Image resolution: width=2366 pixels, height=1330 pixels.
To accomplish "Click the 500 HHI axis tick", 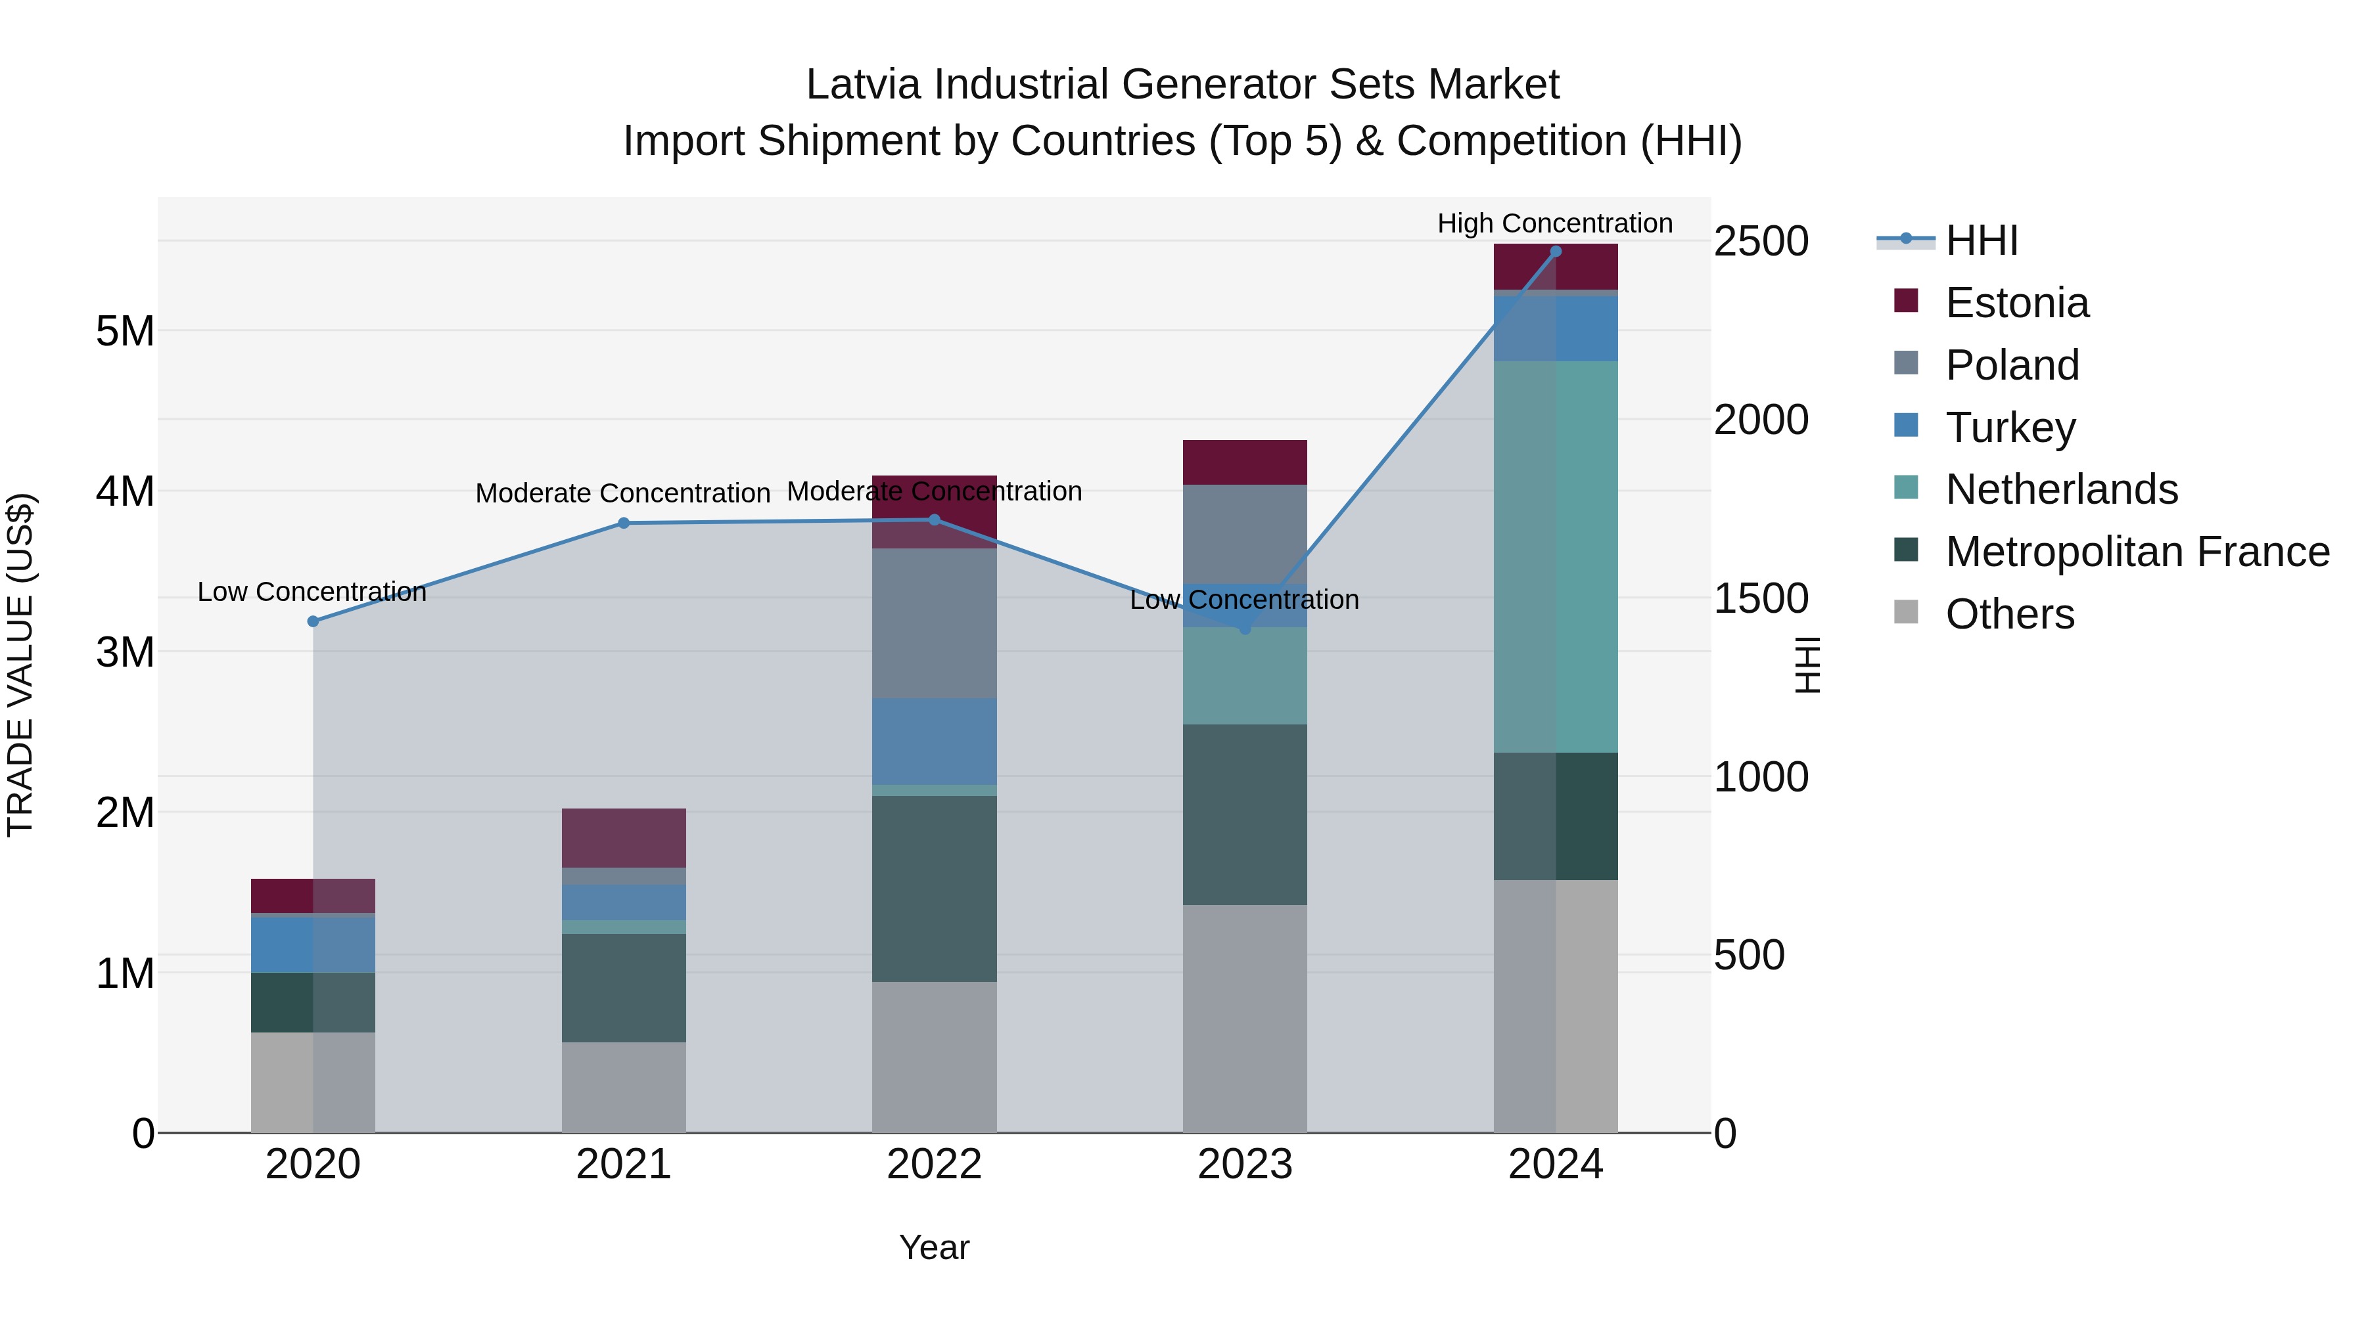I will tap(1750, 954).
